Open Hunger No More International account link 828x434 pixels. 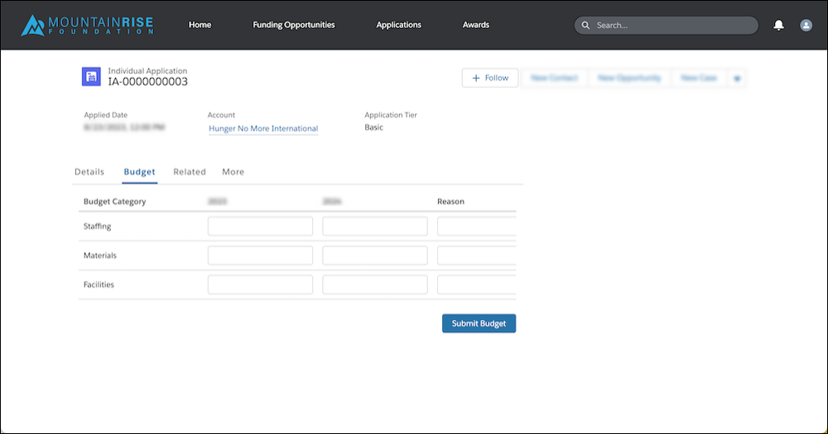click(263, 128)
